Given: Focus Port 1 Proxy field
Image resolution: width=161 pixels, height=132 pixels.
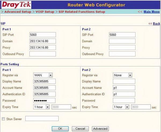Looking at the screenshot, I should [x=43, y=48].
